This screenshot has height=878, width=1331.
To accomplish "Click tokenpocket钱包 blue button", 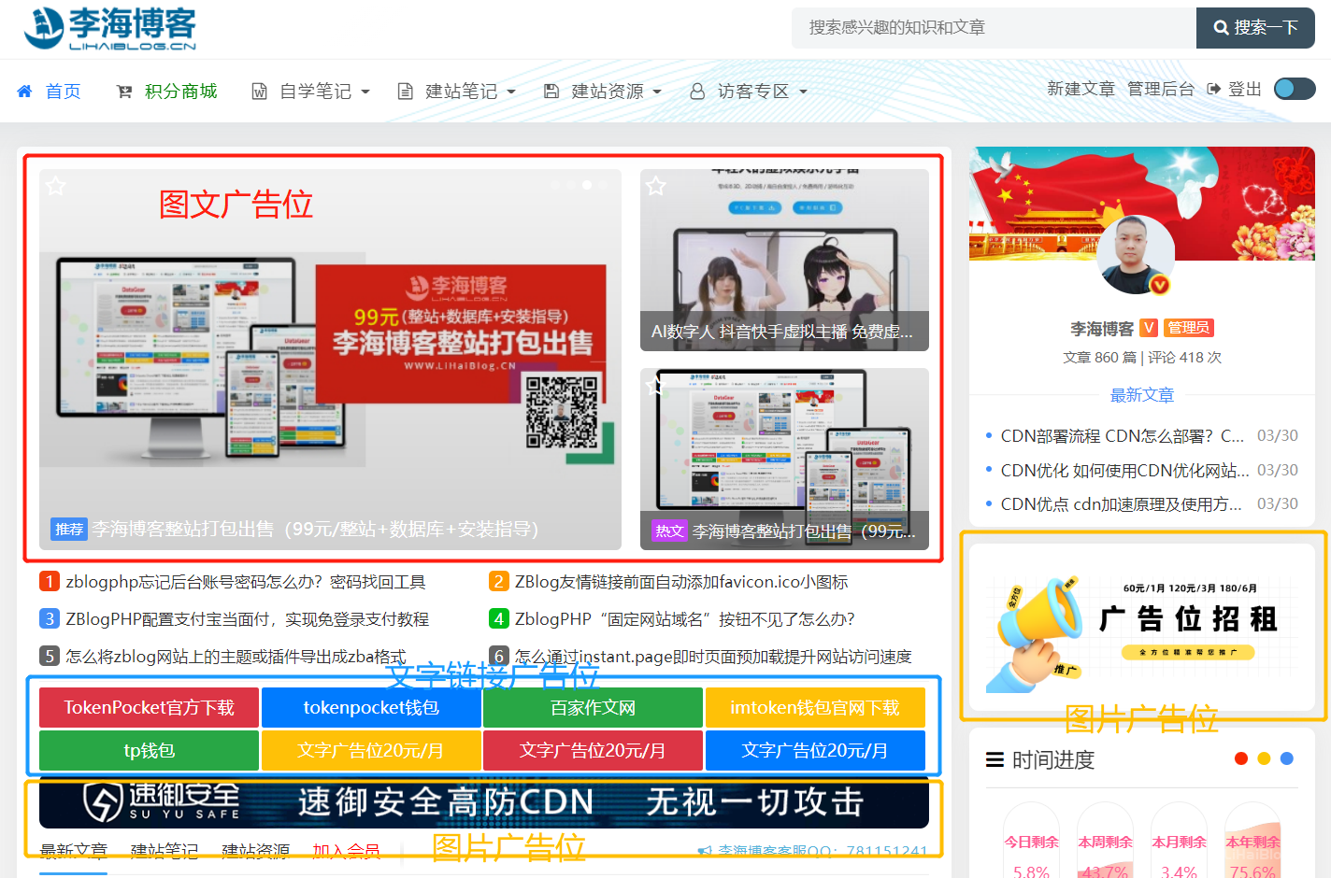I will point(371,707).
